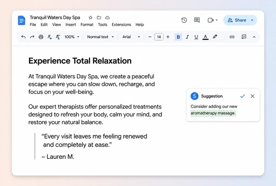Activate the paint format tool
Screen dimensions: 276x186
(x=58, y=37)
